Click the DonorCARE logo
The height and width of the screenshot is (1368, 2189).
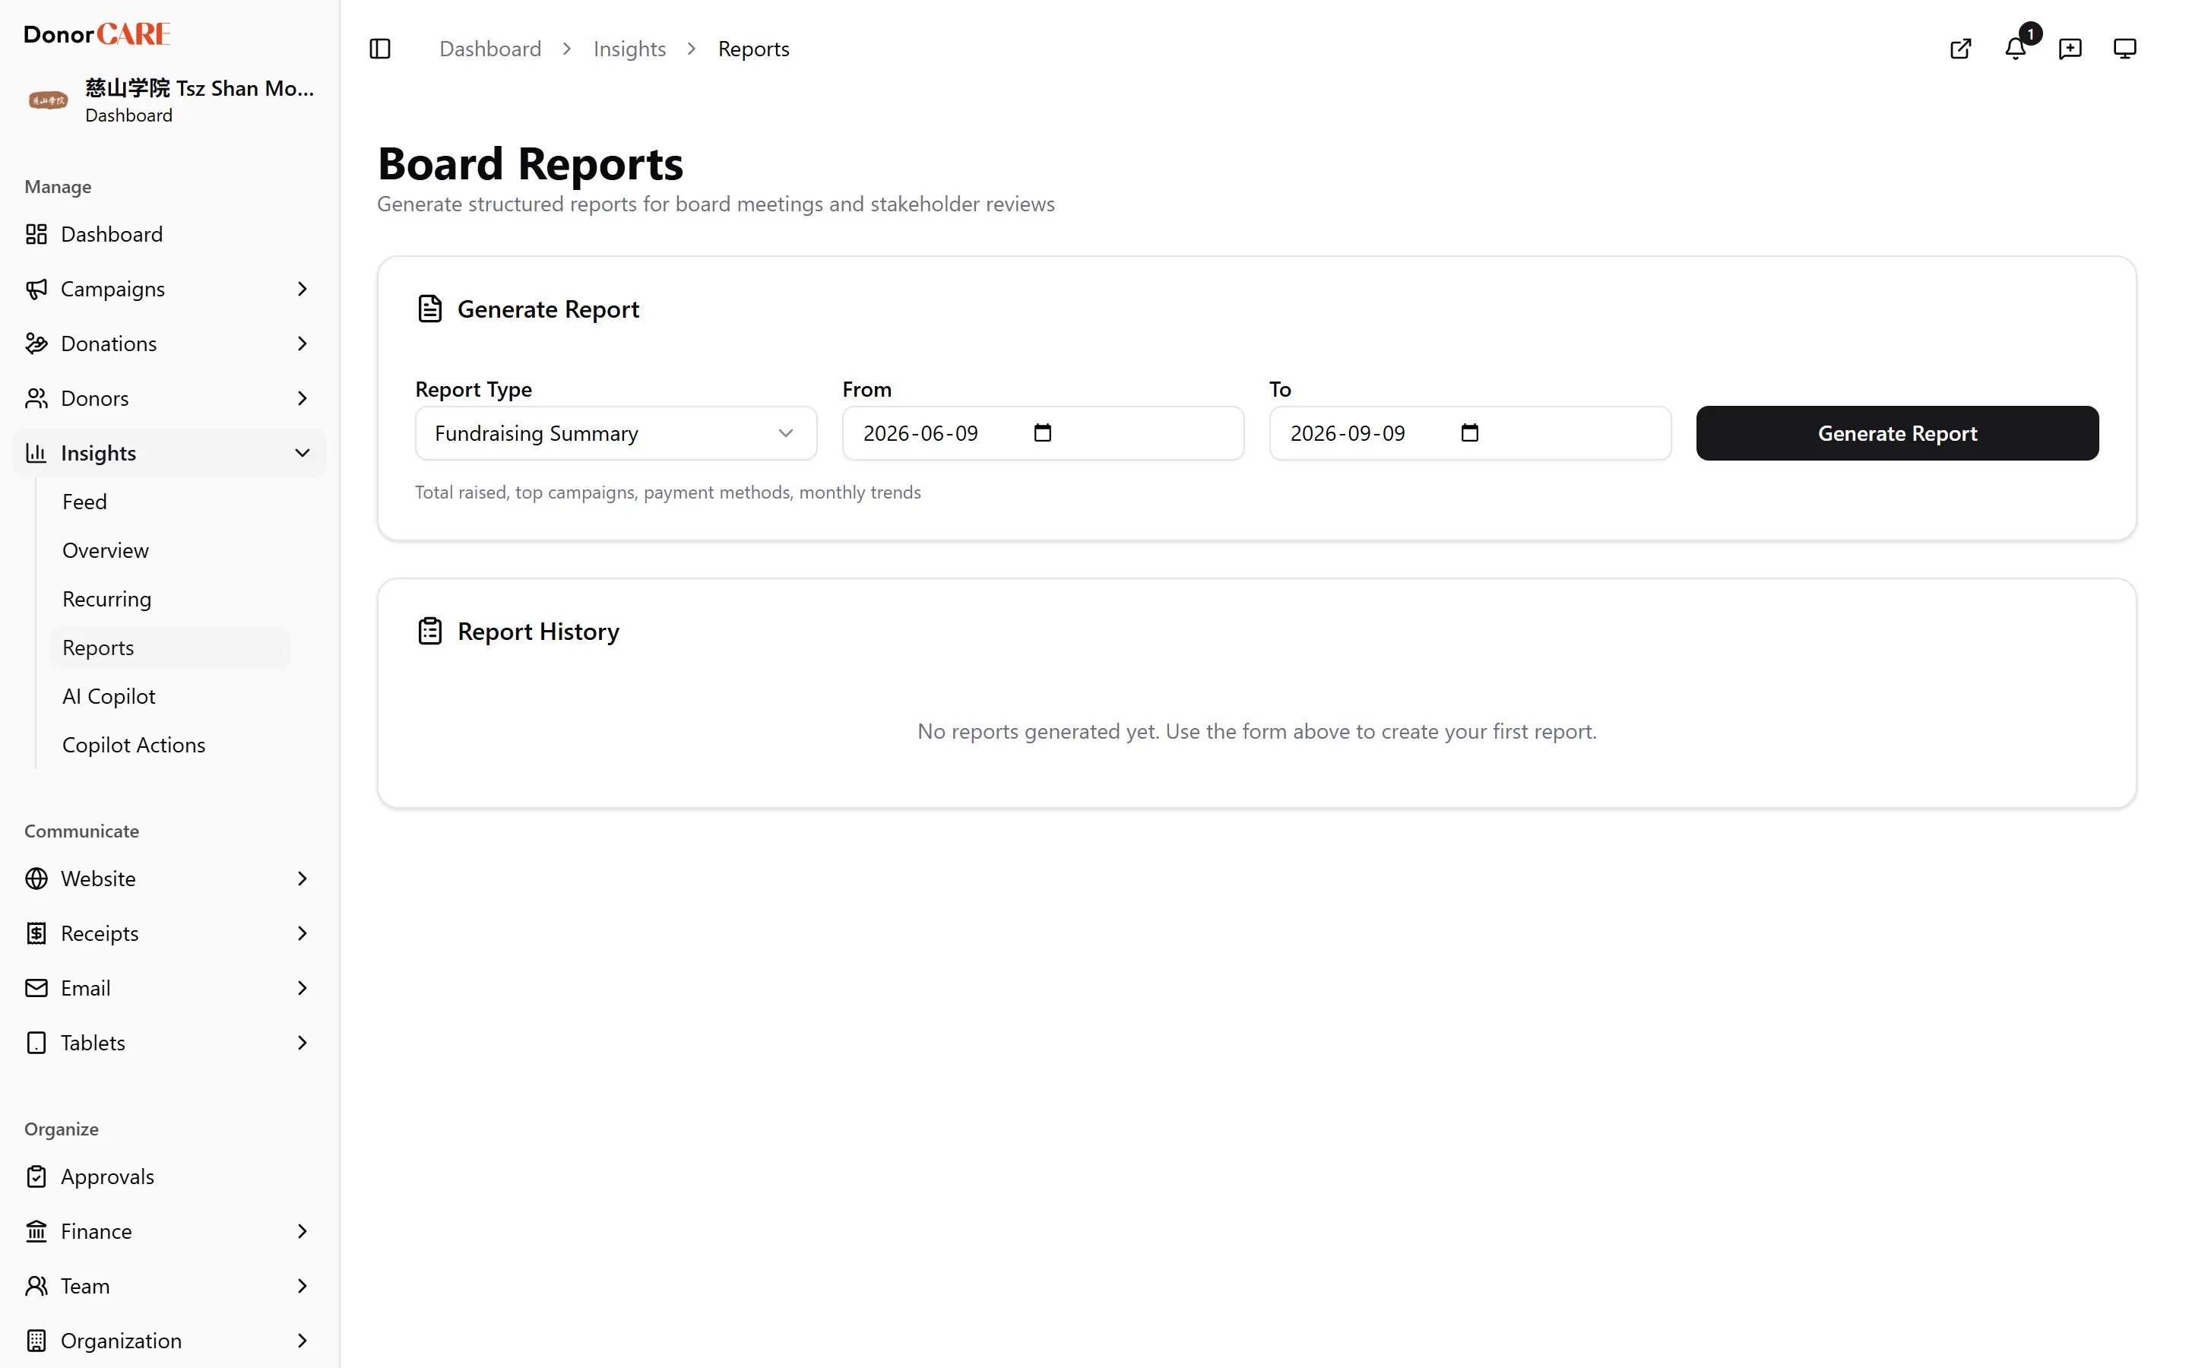click(97, 34)
